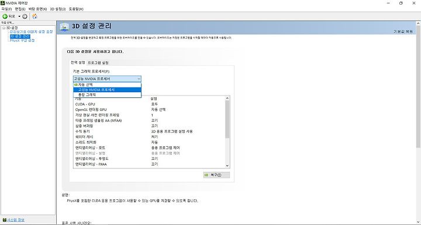Open the 도움말(H) menu
421x225 pixels.
coord(76,9)
